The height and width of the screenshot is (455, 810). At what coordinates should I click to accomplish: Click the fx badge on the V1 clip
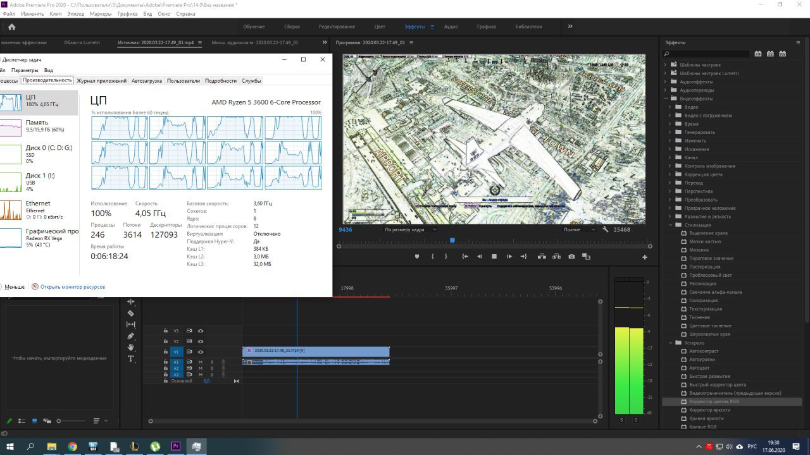click(249, 350)
